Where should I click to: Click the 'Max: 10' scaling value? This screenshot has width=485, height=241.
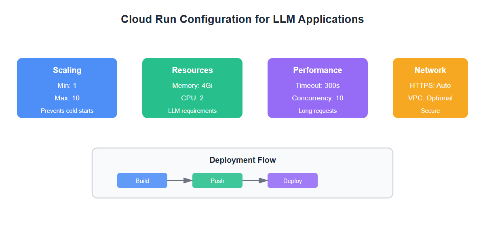click(x=67, y=98)
